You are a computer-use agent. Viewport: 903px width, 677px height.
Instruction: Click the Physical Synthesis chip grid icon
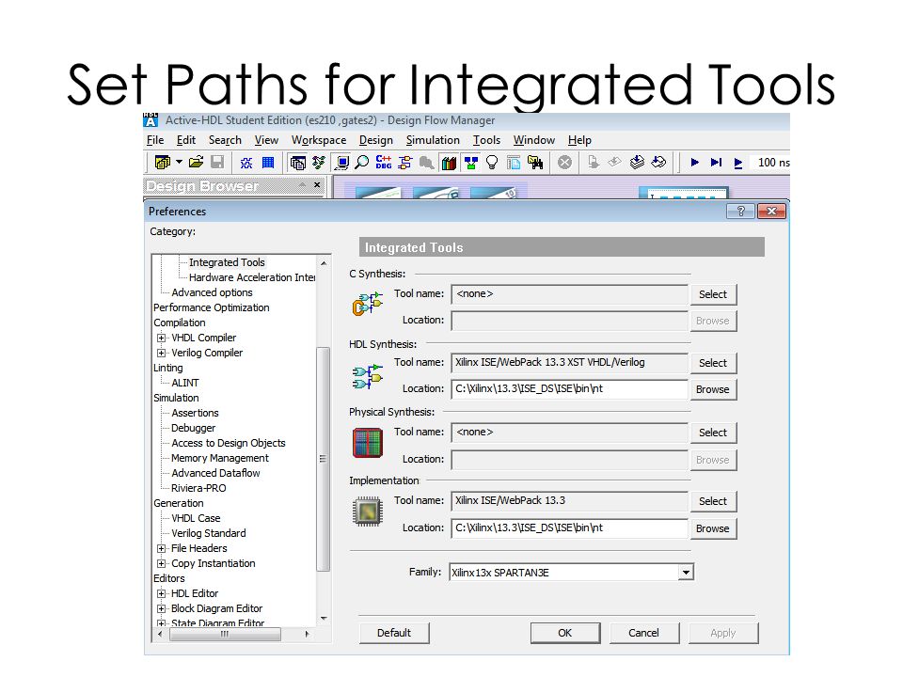click(368, 443)
